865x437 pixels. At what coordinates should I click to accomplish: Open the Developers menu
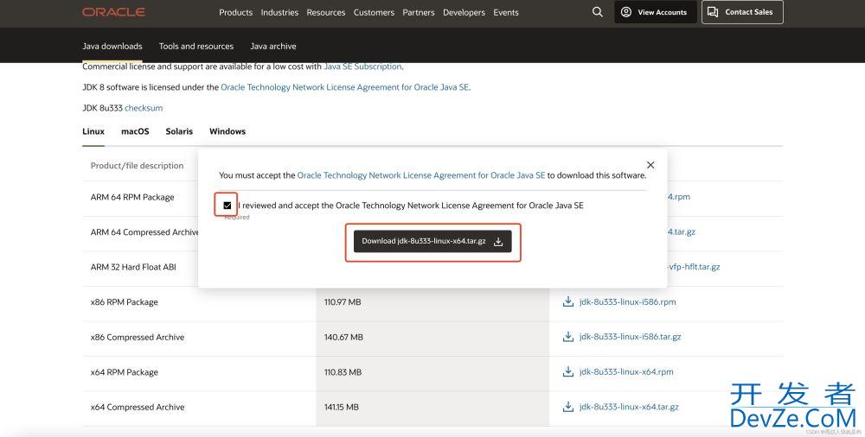(464, 12)
